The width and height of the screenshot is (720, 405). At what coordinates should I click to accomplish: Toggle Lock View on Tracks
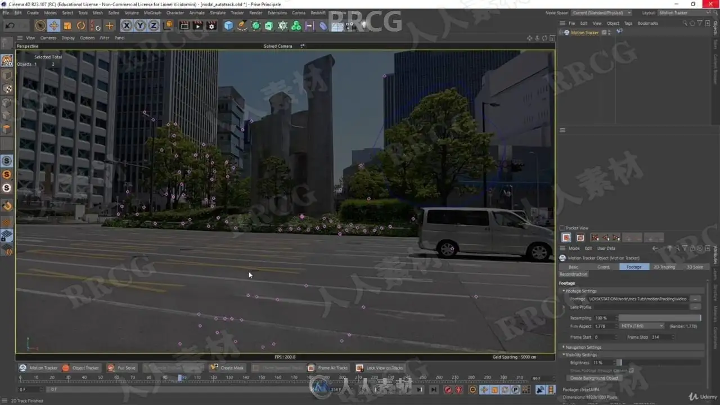point(380,368)
